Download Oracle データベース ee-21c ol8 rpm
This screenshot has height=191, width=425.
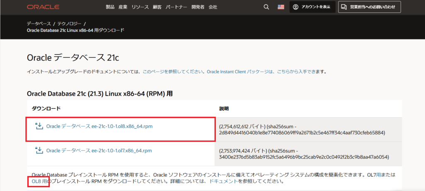(x=99, y=126)
